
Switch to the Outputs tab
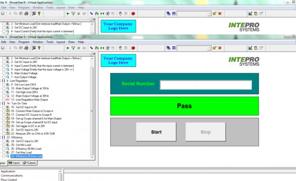[x=29, y=163]
